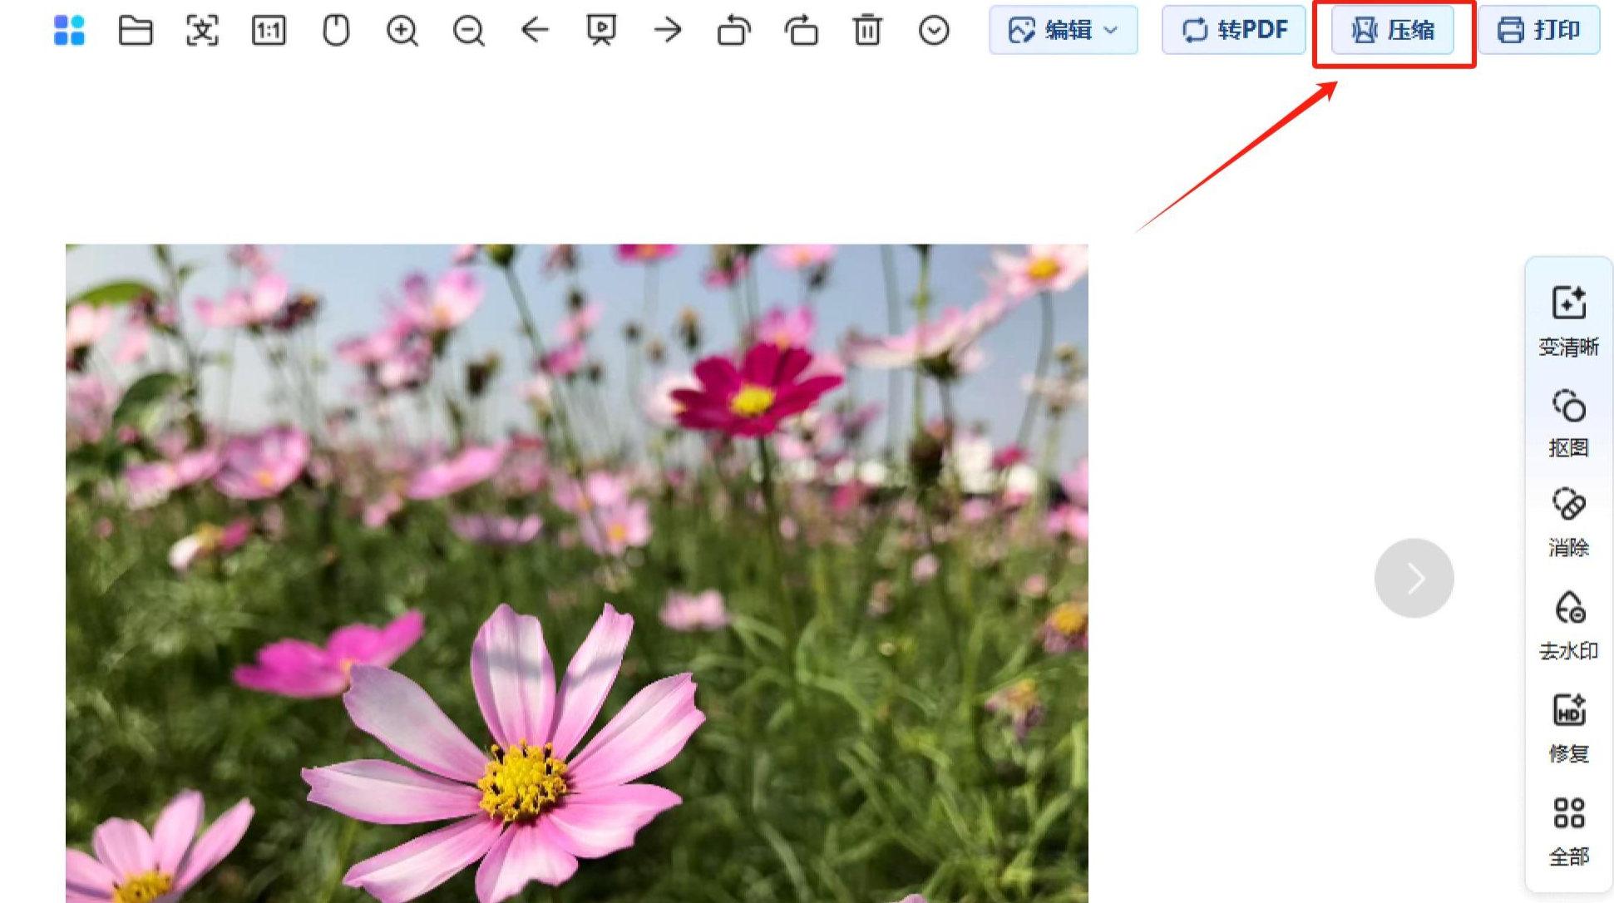This screenshot has height=903, width=1614.
Task: Delete the current image
Action: click(x=867, y=31)
